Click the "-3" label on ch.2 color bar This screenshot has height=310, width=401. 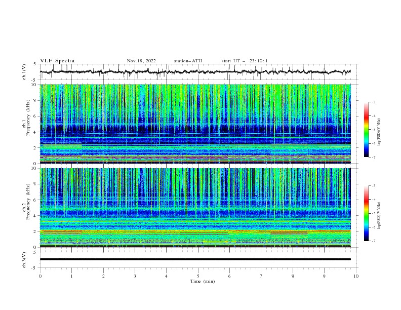374,186
